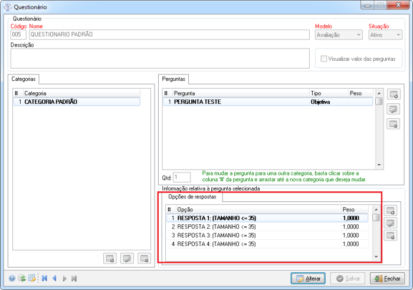Click the Descrição text field
The height and width of the screenshot is (290, 413).
tap(160, 58)
